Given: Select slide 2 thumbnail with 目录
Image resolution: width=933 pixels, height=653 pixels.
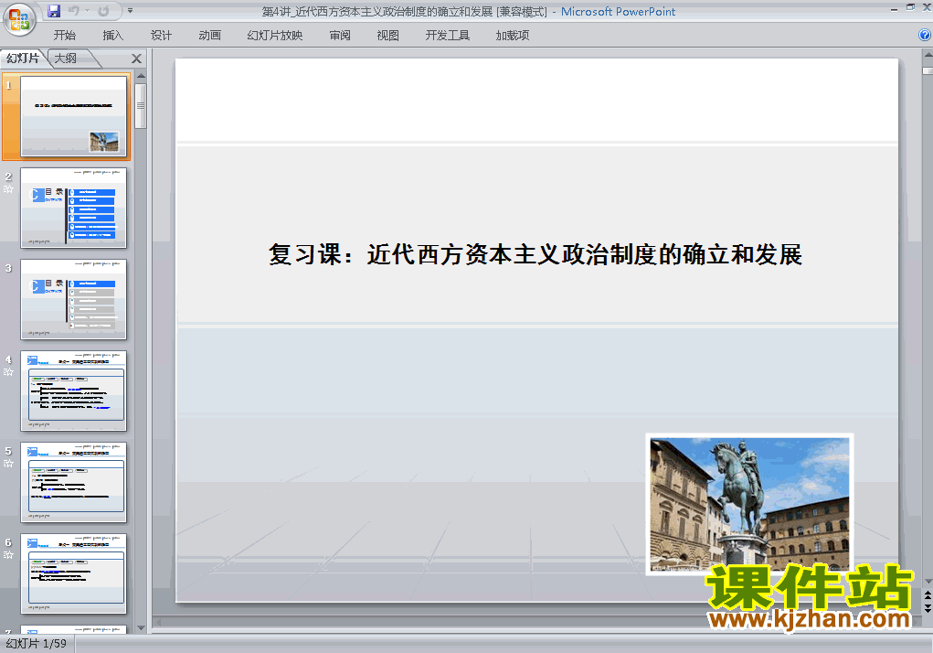Looking at the screenshot, I should click(74, 208).
